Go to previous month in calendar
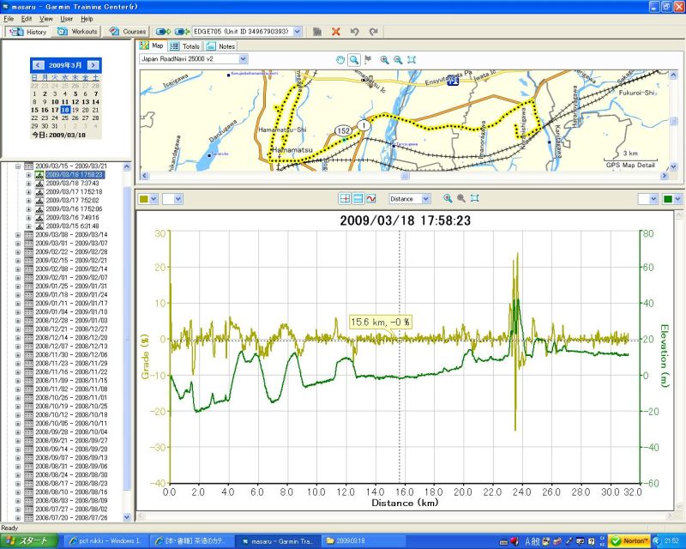The width and height of the screenshot is (686, 549). (38, 65)
